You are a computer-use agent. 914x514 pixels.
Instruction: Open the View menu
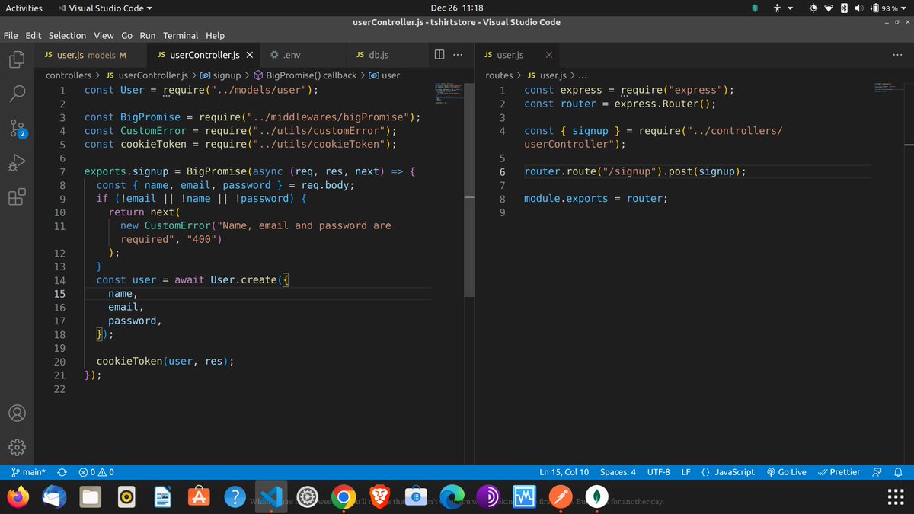104,35
